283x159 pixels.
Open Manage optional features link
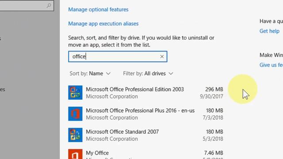click(x=98, y=9)
